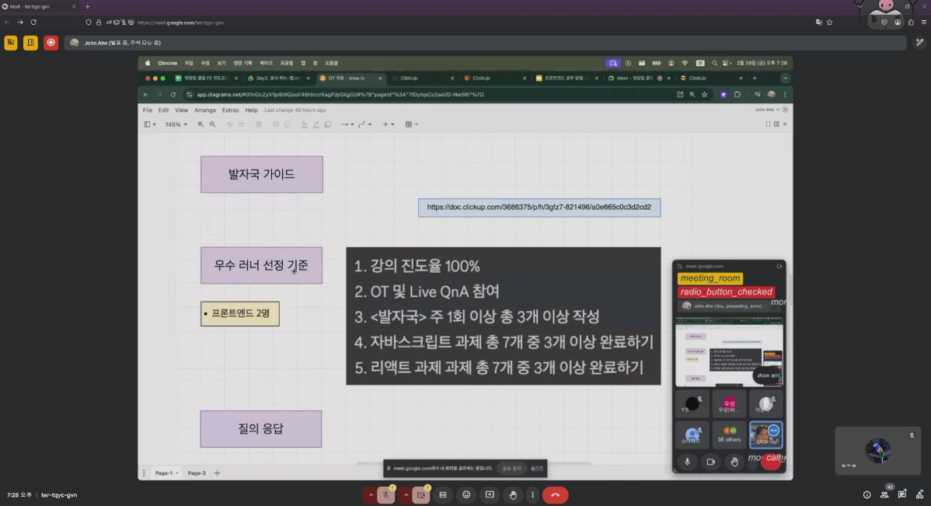Click the red record icon

click(x=51, y=43)
